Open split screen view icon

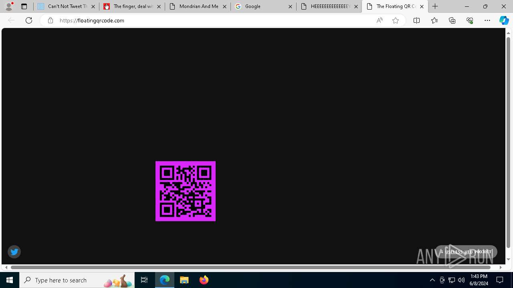(x=416, y=20)
